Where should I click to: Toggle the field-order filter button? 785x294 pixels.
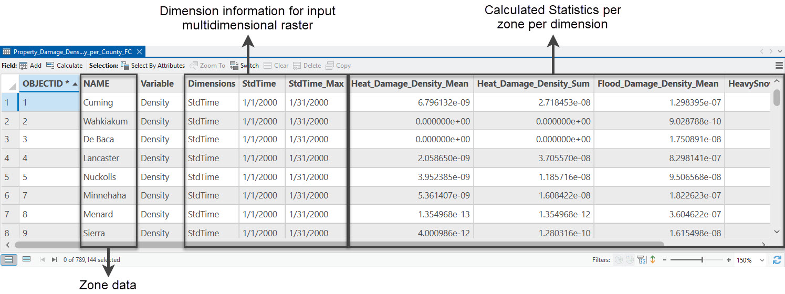[x=653, y=260]
